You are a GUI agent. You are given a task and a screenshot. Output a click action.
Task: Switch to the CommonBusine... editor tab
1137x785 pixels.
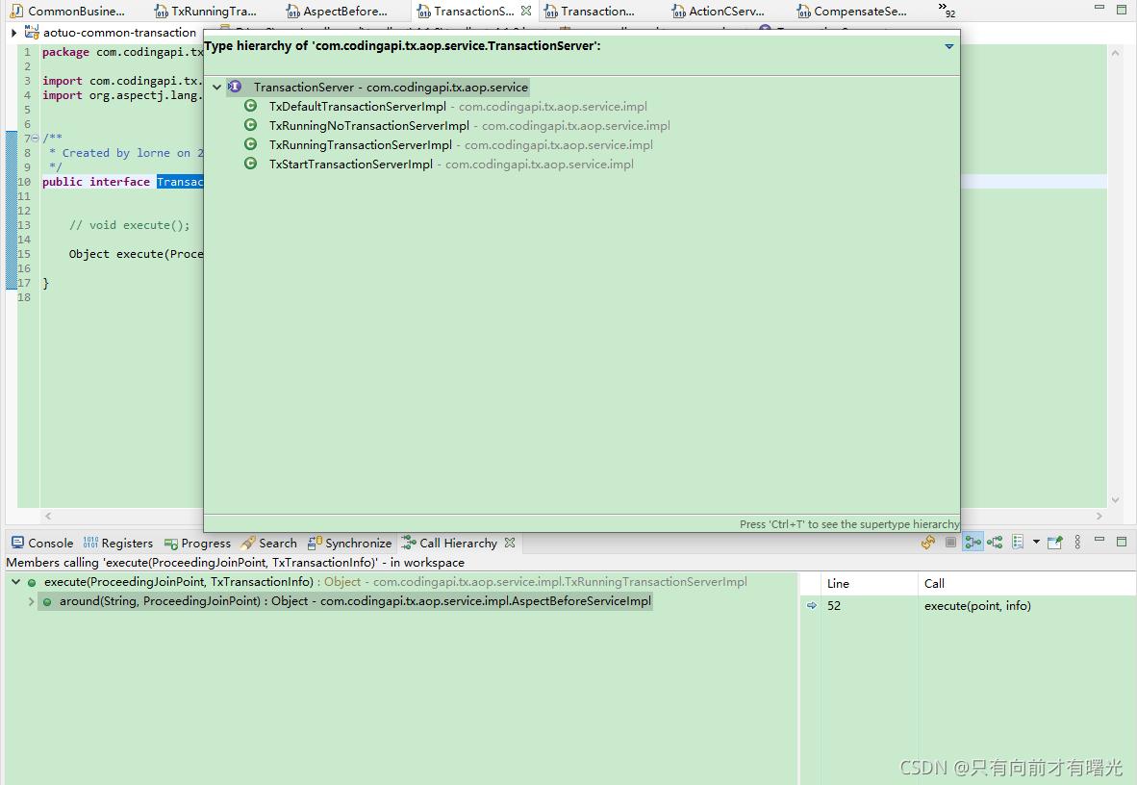pyautogui.click(x=67, y=11)
